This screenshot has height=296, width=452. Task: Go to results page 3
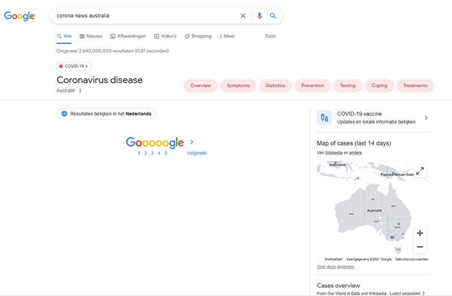click(x=152, y=153)
